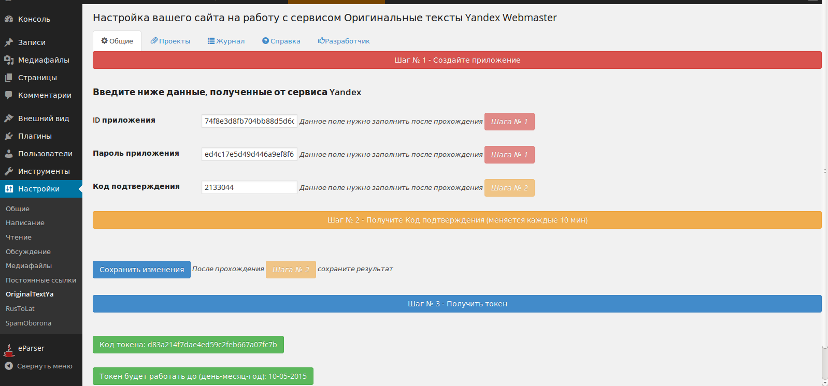Click orange bar Шаг № 2 Получите Код подтверждения
This screenshot has height=386, width=828.
pyautogui.click(x=457, y=220)
